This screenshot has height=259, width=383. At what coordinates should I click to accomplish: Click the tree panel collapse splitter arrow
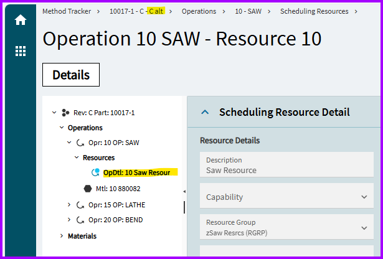pos(184,192)
